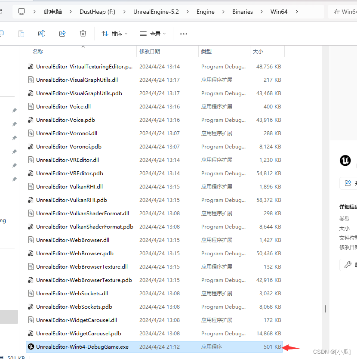
Task: Select UnrealEditor-VirtualTexturingEditor.p... file
Action: pos(154,67)
